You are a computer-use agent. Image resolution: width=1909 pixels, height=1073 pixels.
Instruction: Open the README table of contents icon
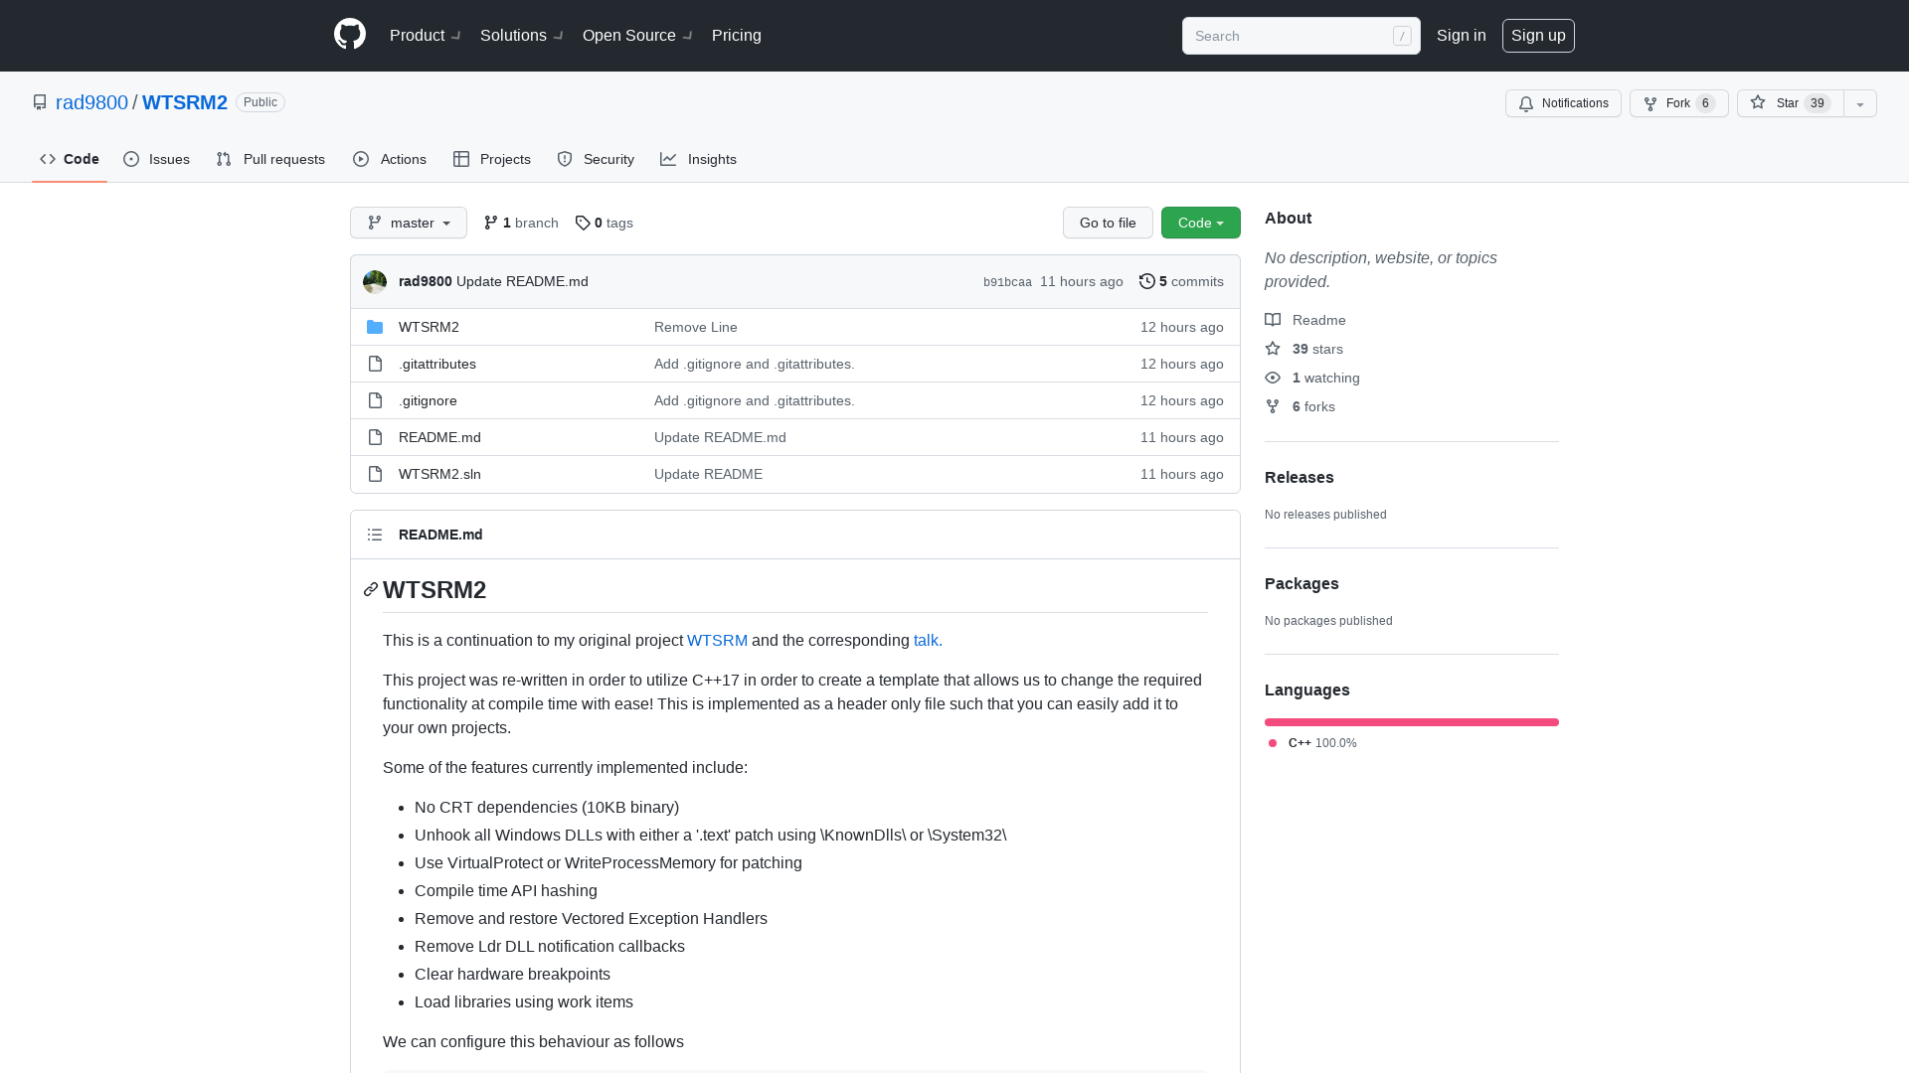pos(375,535)
